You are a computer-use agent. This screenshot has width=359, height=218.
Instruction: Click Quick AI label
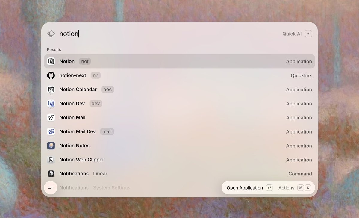(292, 34)
